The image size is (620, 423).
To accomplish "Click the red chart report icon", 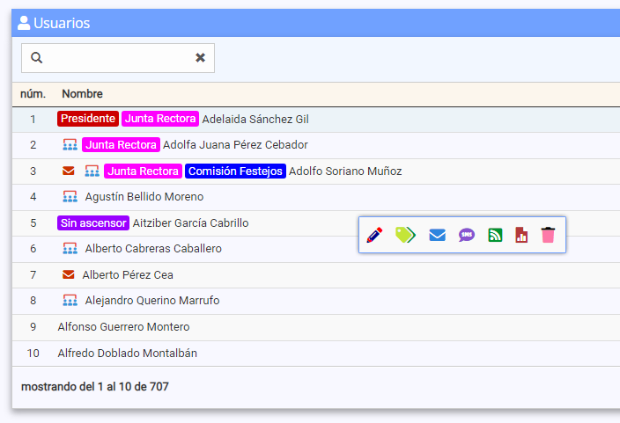I will pyautogui.click(x=521, y=235).
